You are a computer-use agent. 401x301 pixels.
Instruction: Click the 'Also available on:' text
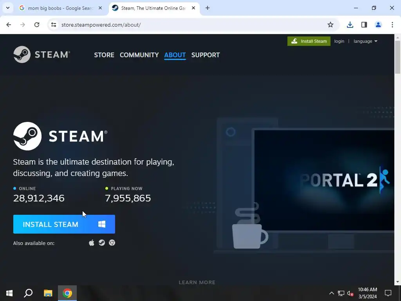34,243
